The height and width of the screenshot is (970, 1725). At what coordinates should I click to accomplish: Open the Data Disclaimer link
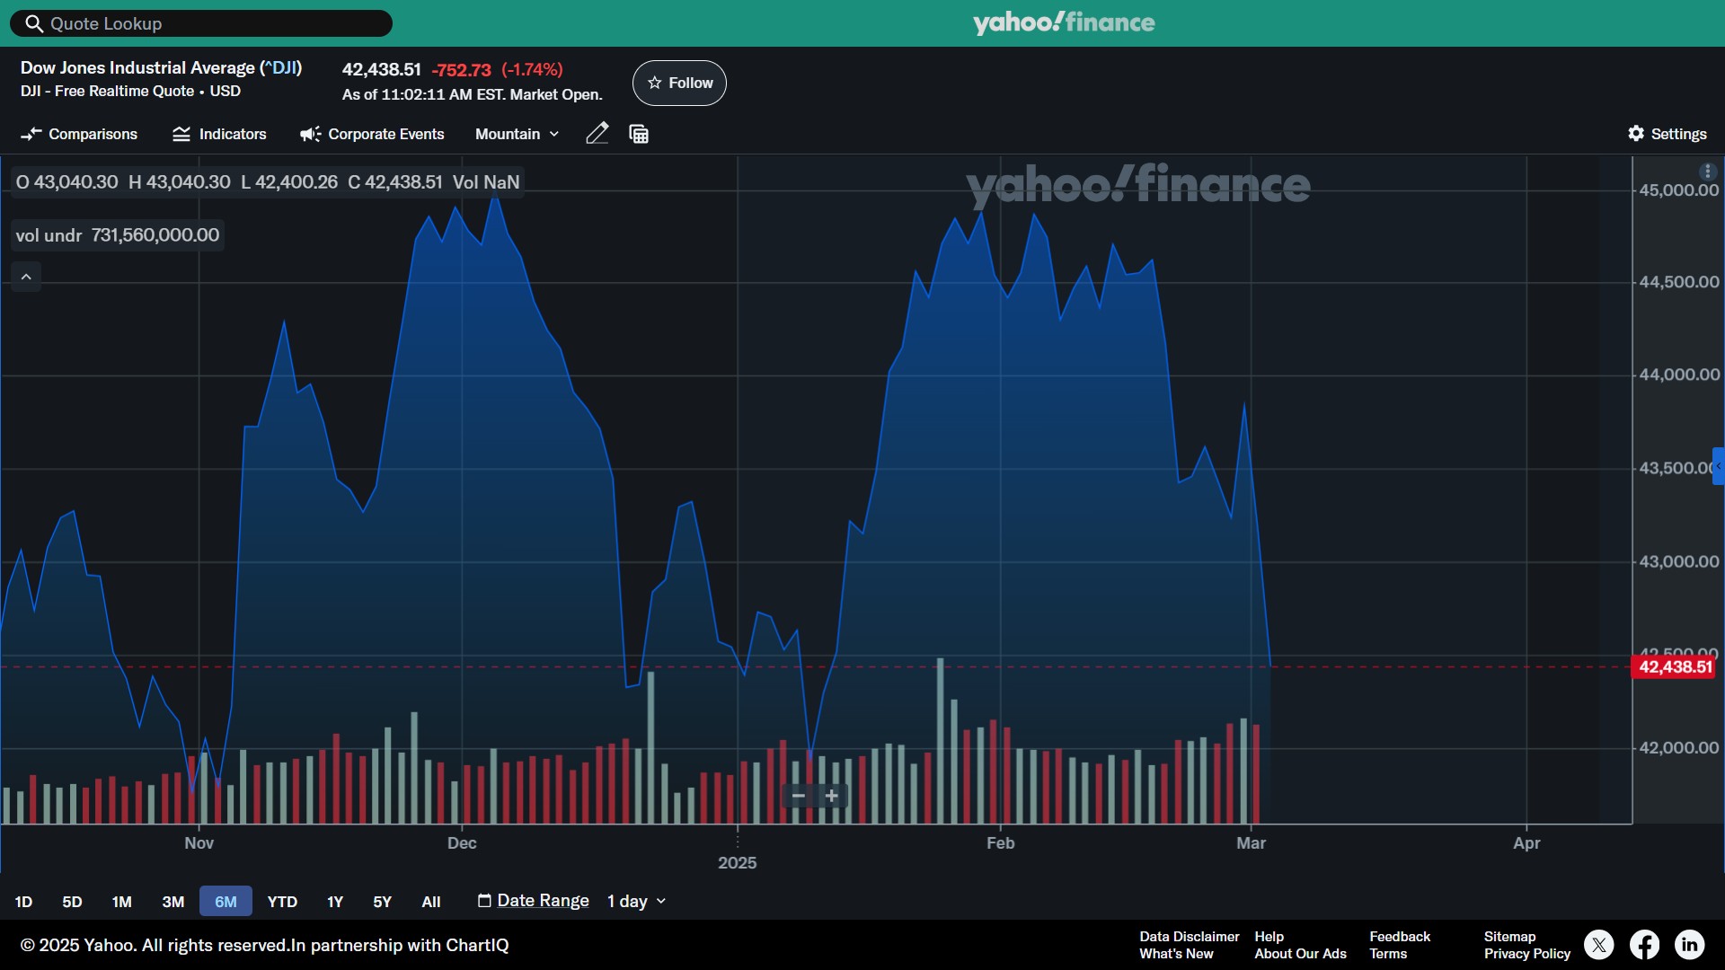point(1190,937)
